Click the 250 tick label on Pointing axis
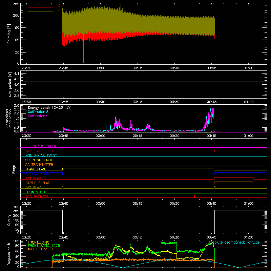This screenshot has width=271, height=271. (x=16, y=4)
